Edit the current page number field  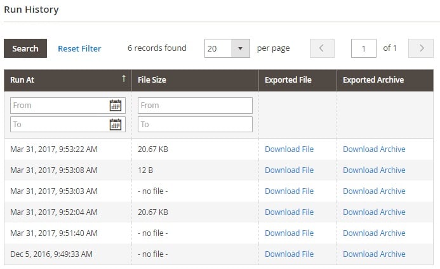pyautogui.click(x=363, y=48)
